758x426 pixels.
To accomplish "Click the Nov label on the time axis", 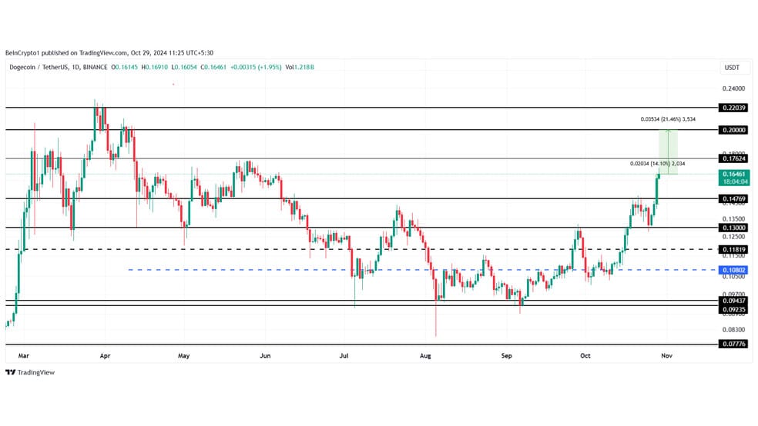I will 666,355.
